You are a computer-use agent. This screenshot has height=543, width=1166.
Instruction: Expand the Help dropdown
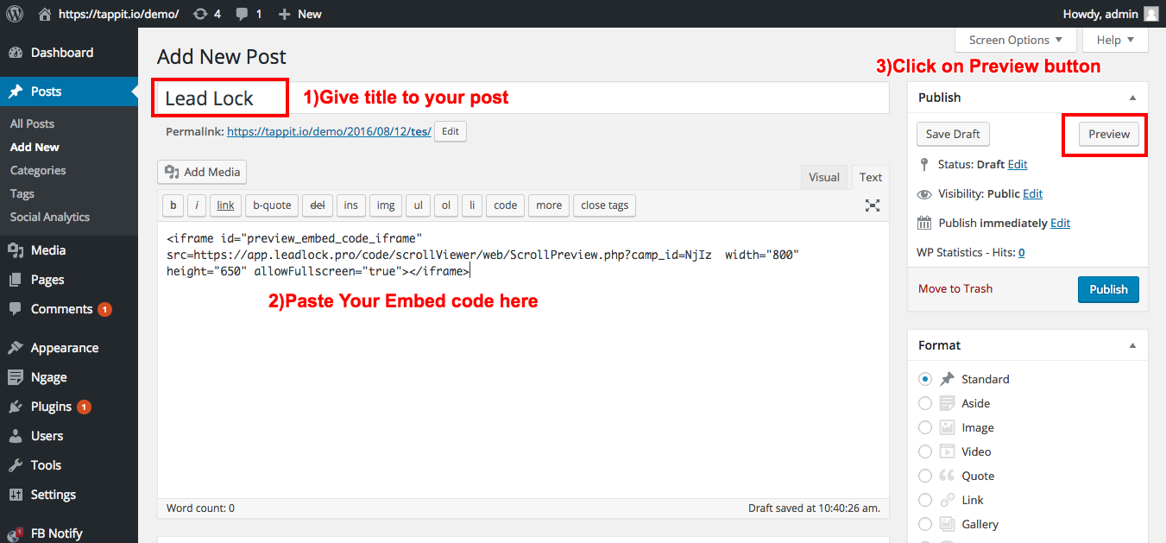click(x=1117, y=40)
